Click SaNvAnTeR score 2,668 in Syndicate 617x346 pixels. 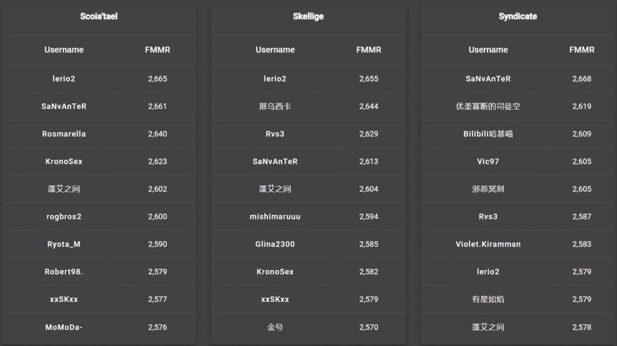[x=581, y=79]
